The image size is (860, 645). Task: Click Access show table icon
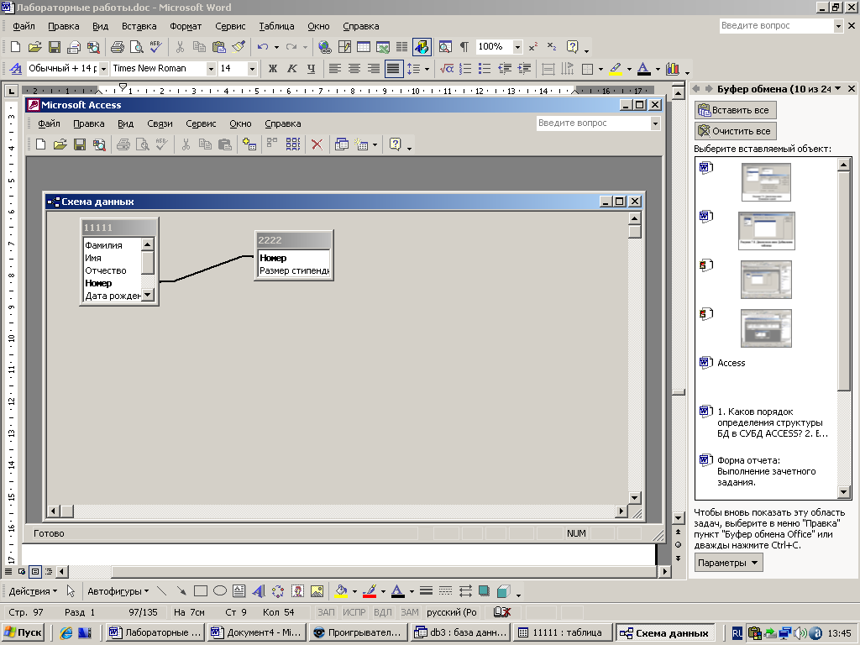[x=249, y=144]
